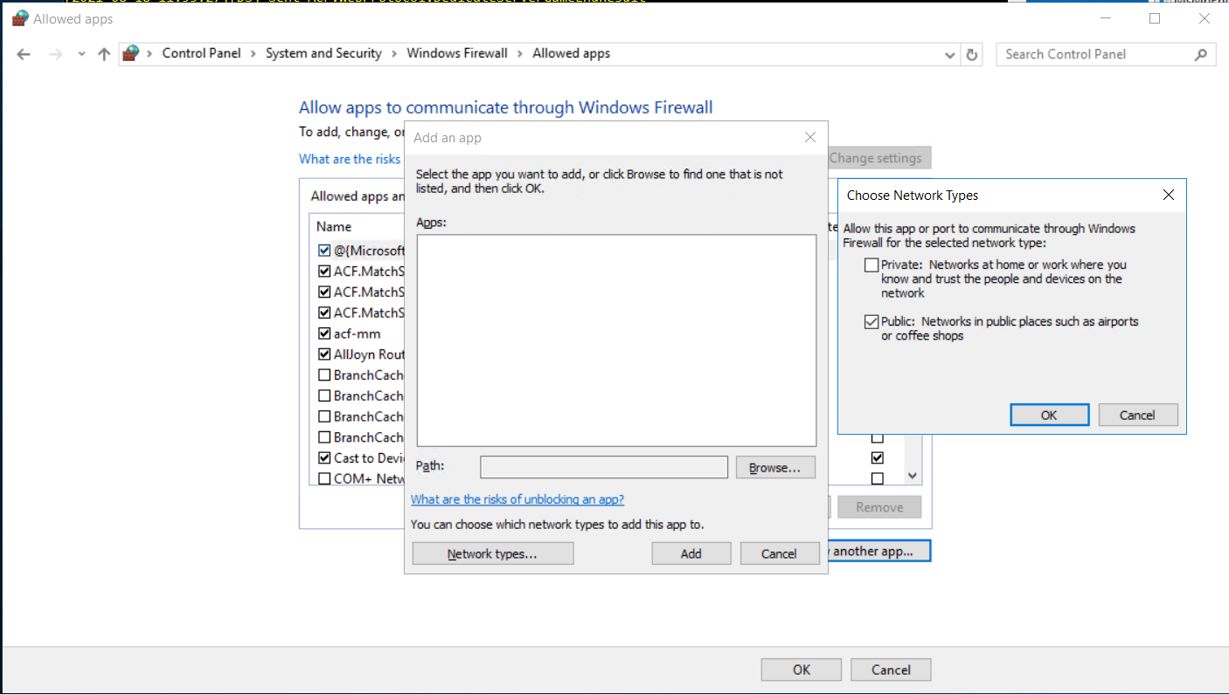
Task: Open risks of unblocking an app link
Action: click(517, 499)
